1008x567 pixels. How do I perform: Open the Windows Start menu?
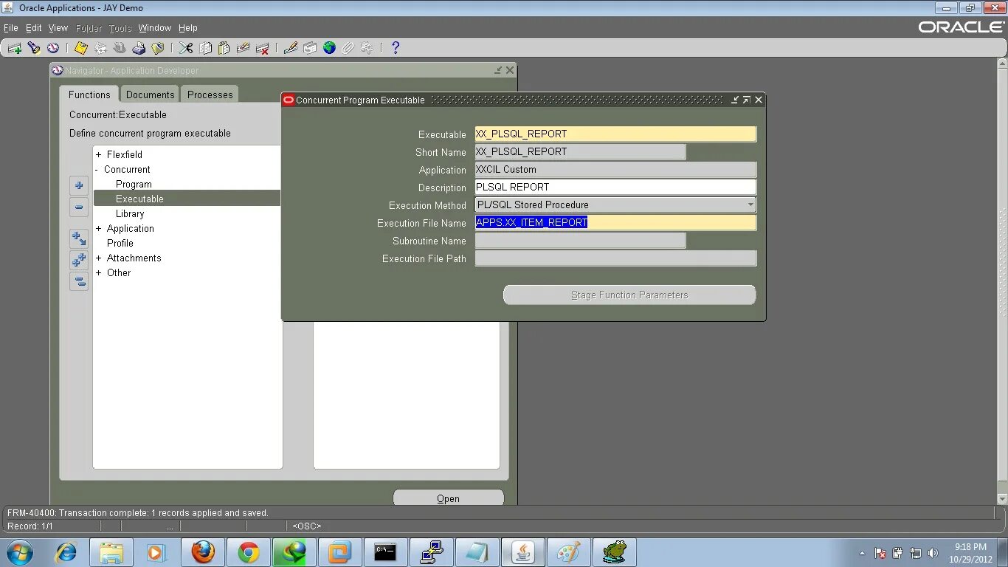(x=20, y=552)
